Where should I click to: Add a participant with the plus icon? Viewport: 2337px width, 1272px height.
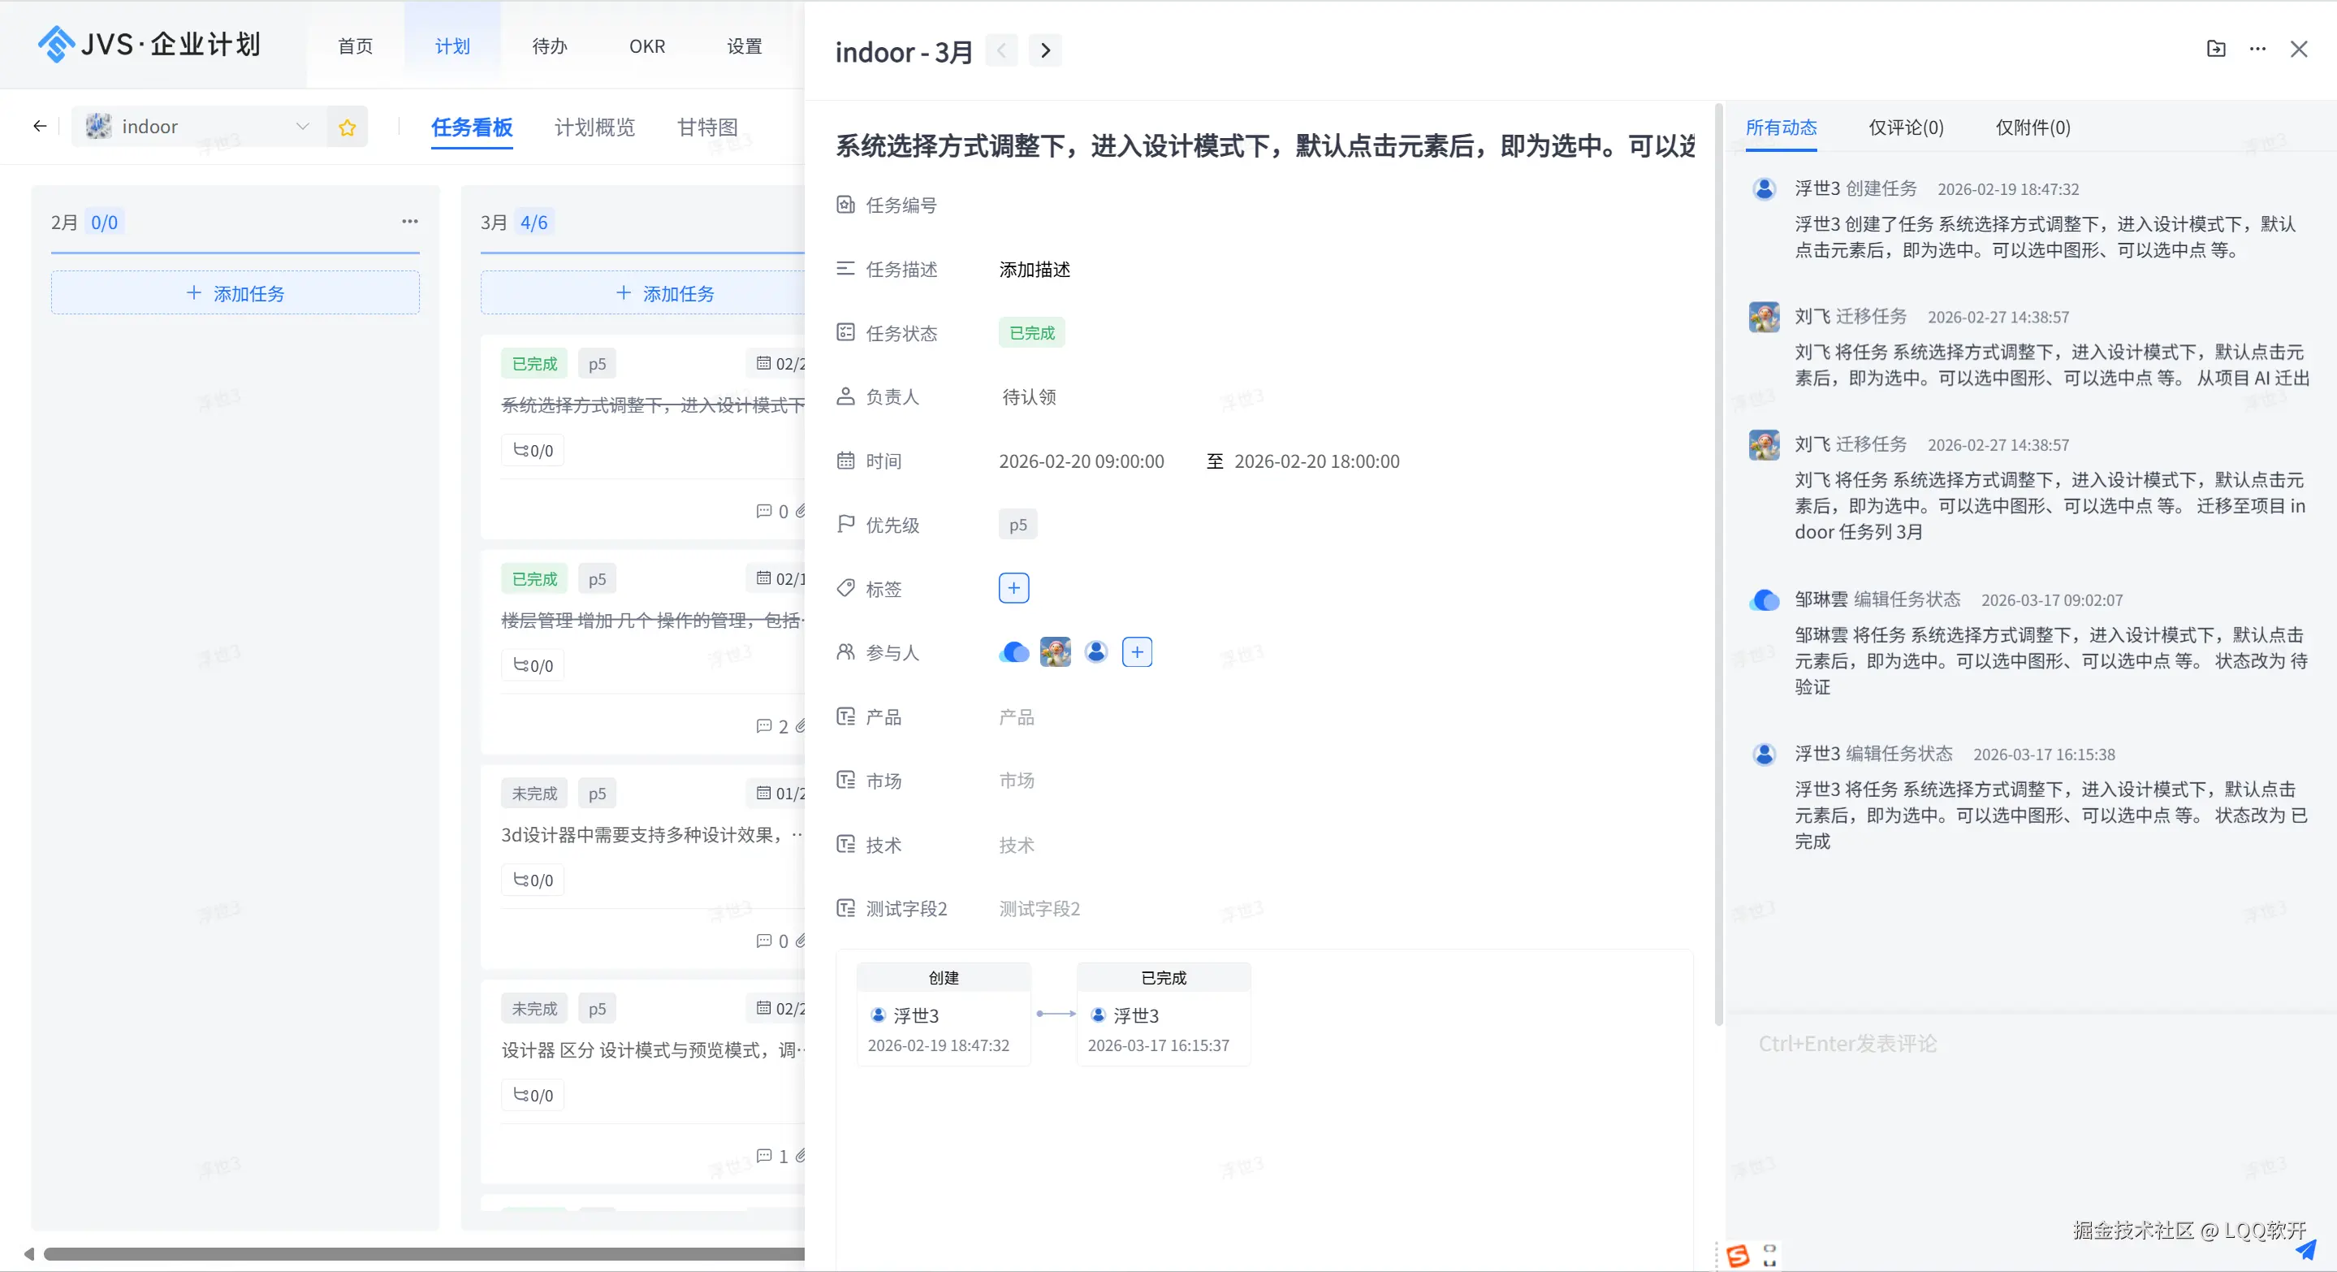coord(1137,651)
